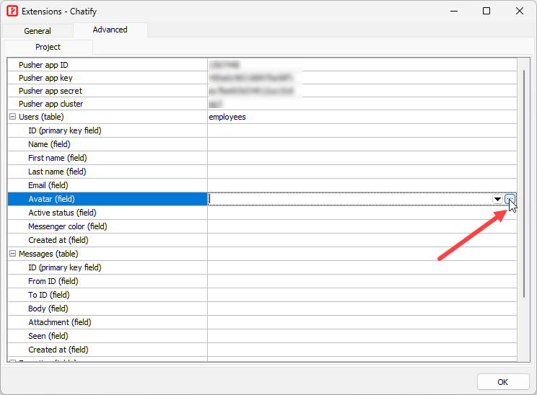Click the Body (field) value cell

362,308
